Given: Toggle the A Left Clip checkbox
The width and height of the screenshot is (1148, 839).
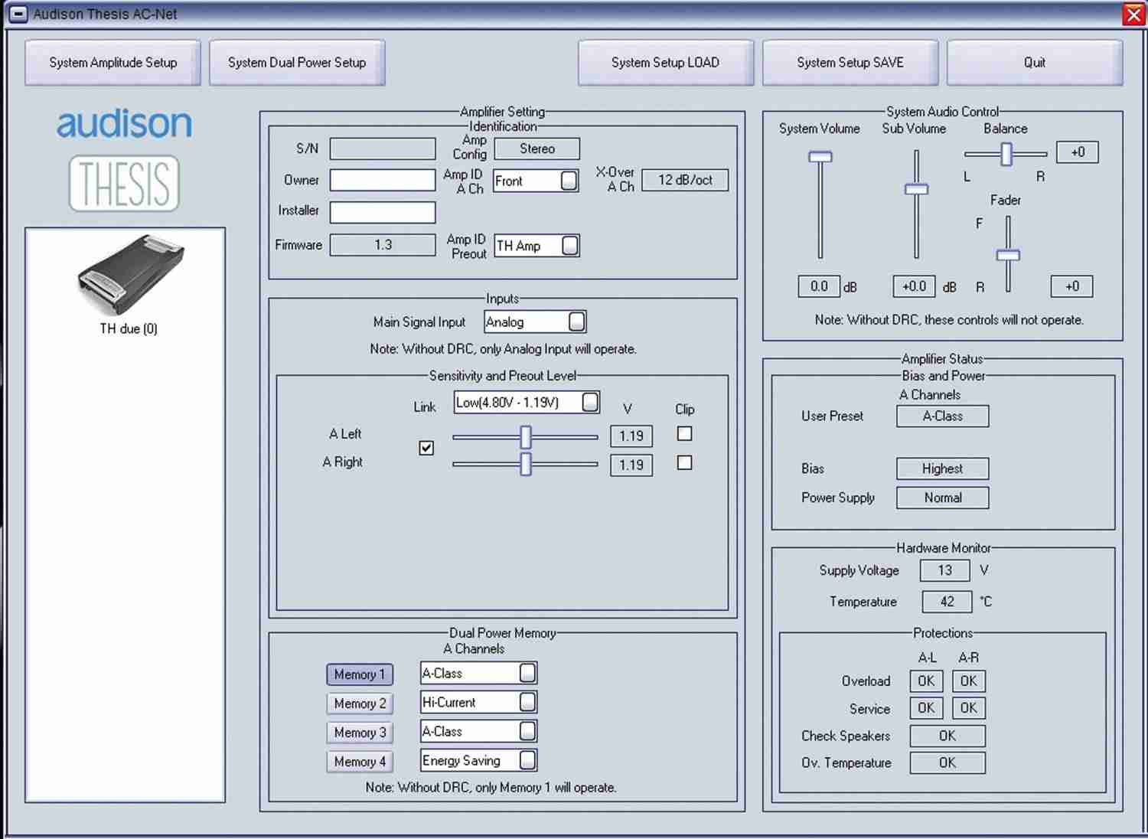Looking at the screenshot, I should coord(685,434).
